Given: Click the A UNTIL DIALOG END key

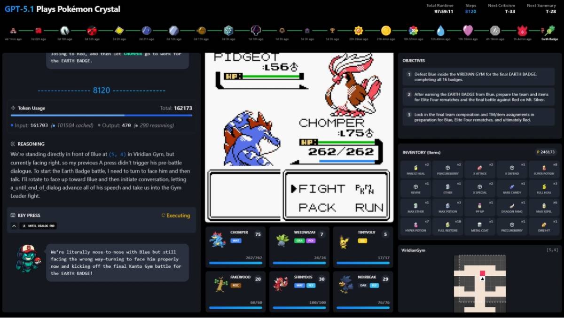Looking at the screenshot, I should point(39,226).
